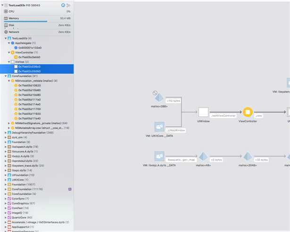Collapse NSInvocation_retdata (malloc) group
Screen dimensions: 290x232
point(9,81)
